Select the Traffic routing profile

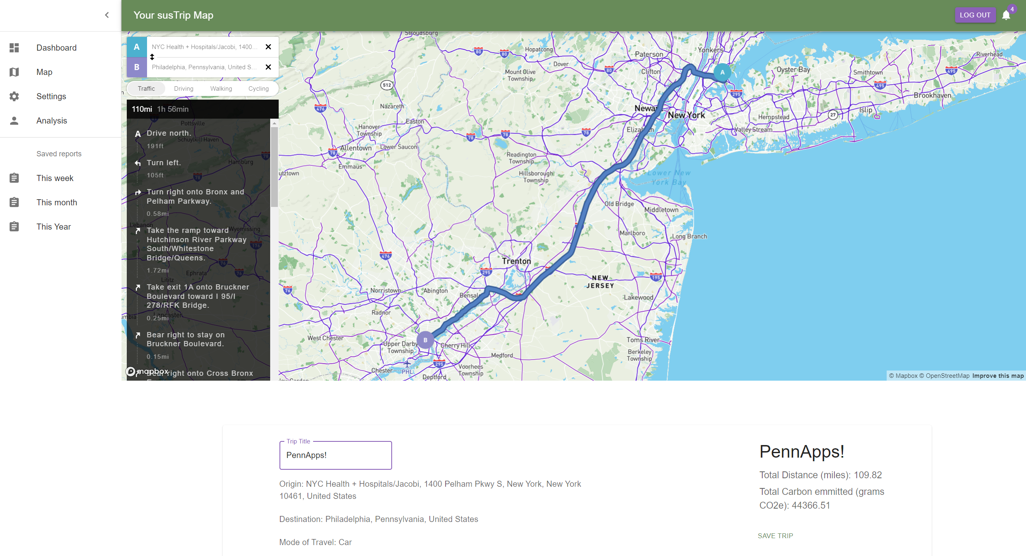click(146, 89)
